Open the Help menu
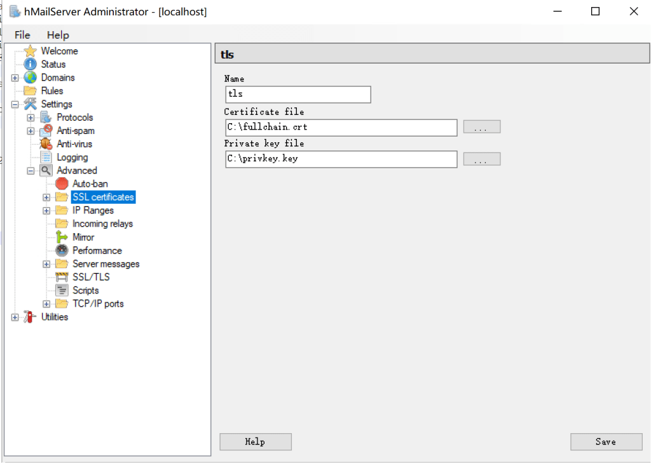 tap(58, 35)
